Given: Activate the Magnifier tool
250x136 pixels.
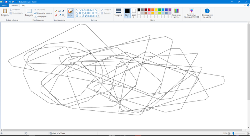Looking at the screenshot, I should (x=63, y=15).
